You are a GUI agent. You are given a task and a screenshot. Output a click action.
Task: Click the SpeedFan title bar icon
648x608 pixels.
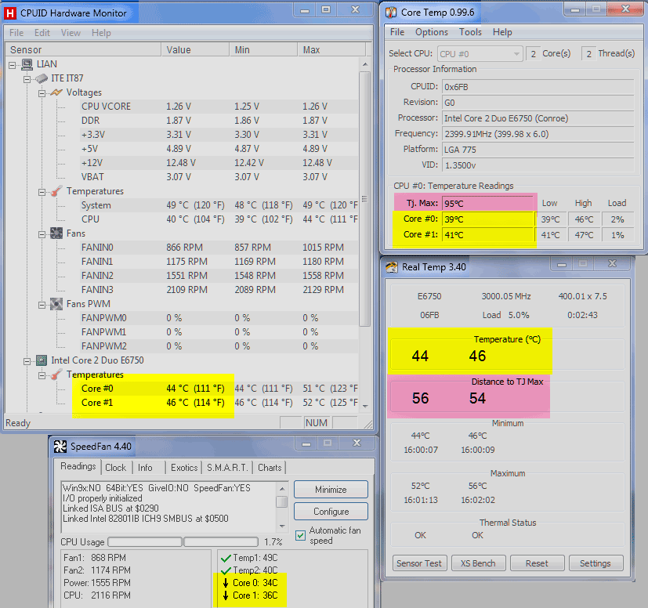point(60,447)
